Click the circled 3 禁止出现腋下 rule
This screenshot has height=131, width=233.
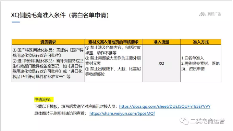click(113, 71)
